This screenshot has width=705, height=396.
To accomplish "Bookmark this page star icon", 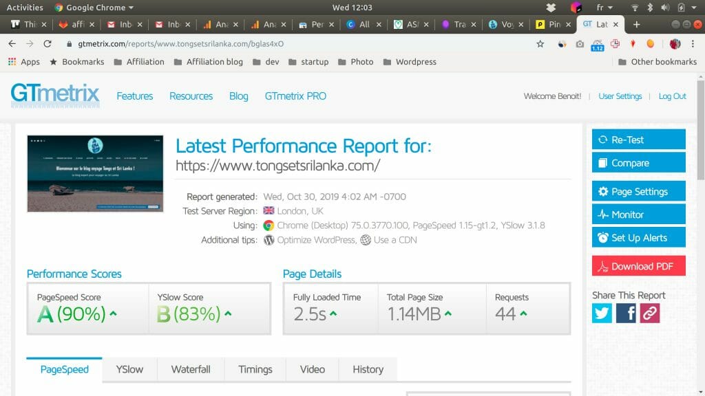I will pyautogui.click(x=540, y=44).
